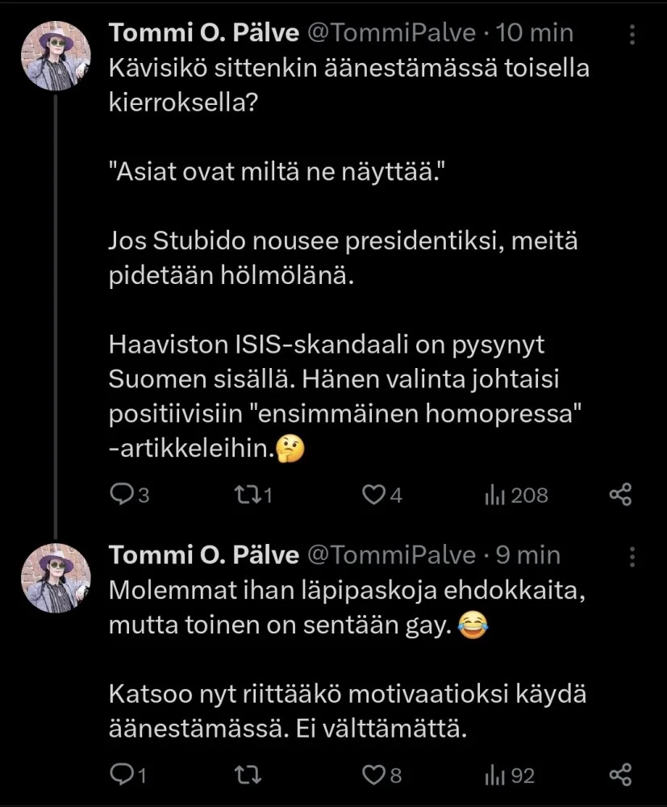Share the second tweet
Viewport: 667px width, 807px height.
click(x=619, y=776)
